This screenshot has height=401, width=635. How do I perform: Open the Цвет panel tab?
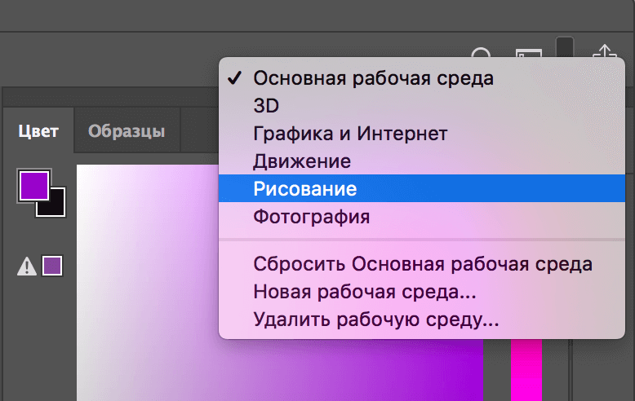38,130
